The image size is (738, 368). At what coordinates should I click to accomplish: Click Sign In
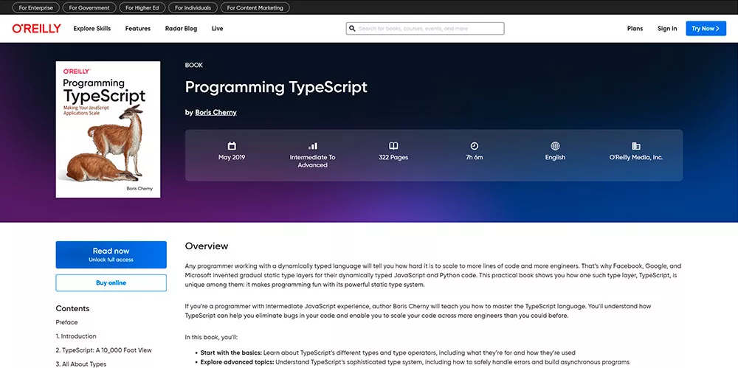click(667, 29)
